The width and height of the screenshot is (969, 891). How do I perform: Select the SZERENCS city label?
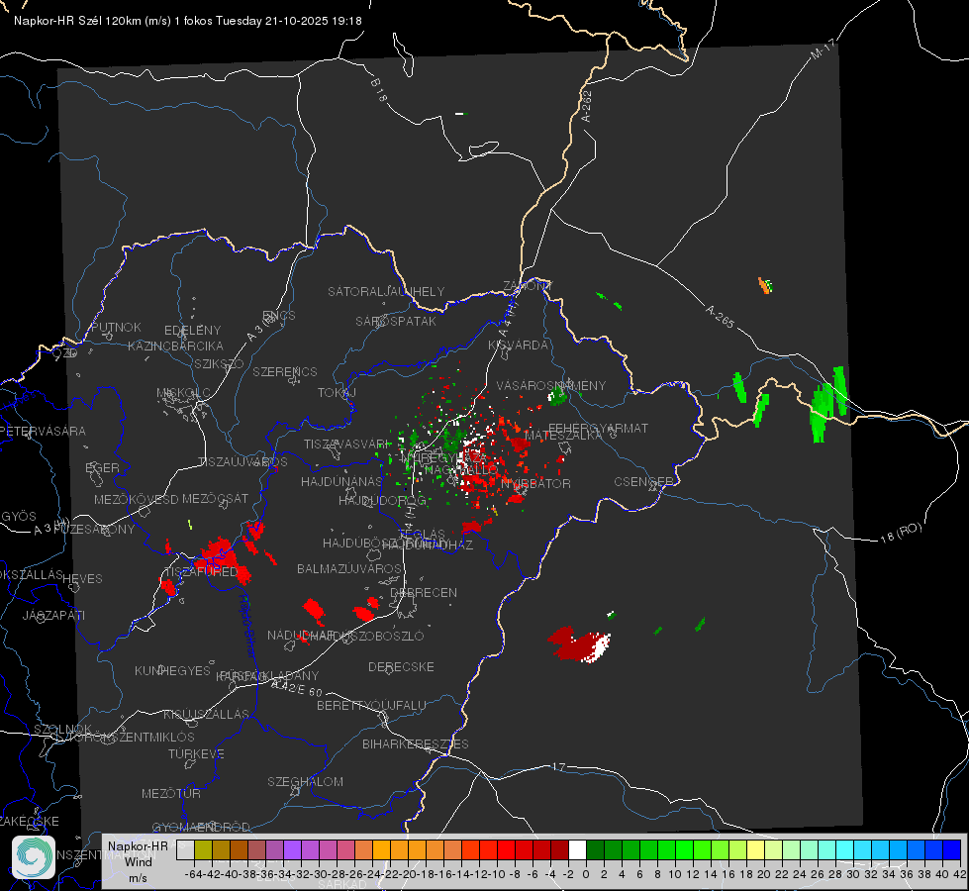[x=285, y=371]
